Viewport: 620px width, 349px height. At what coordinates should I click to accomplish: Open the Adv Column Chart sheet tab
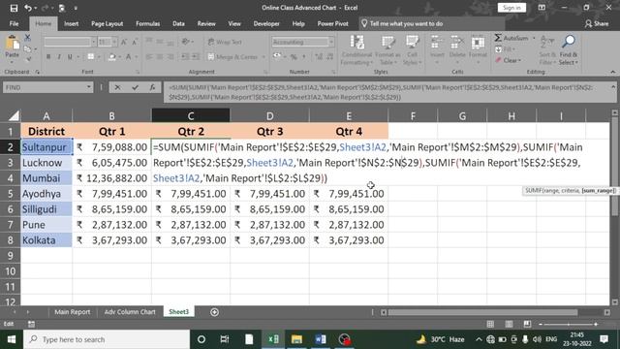[x=130, y=312]
